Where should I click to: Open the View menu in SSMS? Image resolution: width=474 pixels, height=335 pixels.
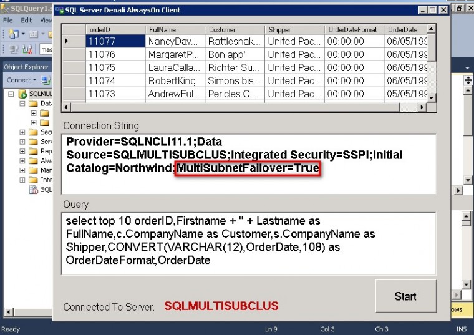46,20
